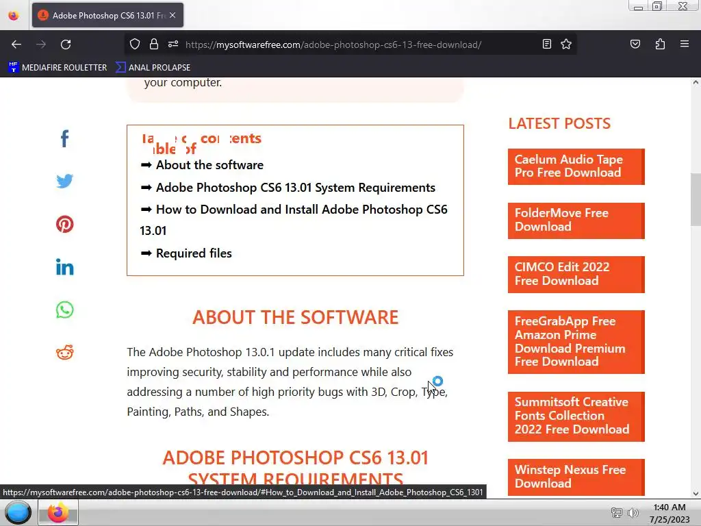Jump to How to Download and Install section
The image size is (701, 526).
(294, 220)
